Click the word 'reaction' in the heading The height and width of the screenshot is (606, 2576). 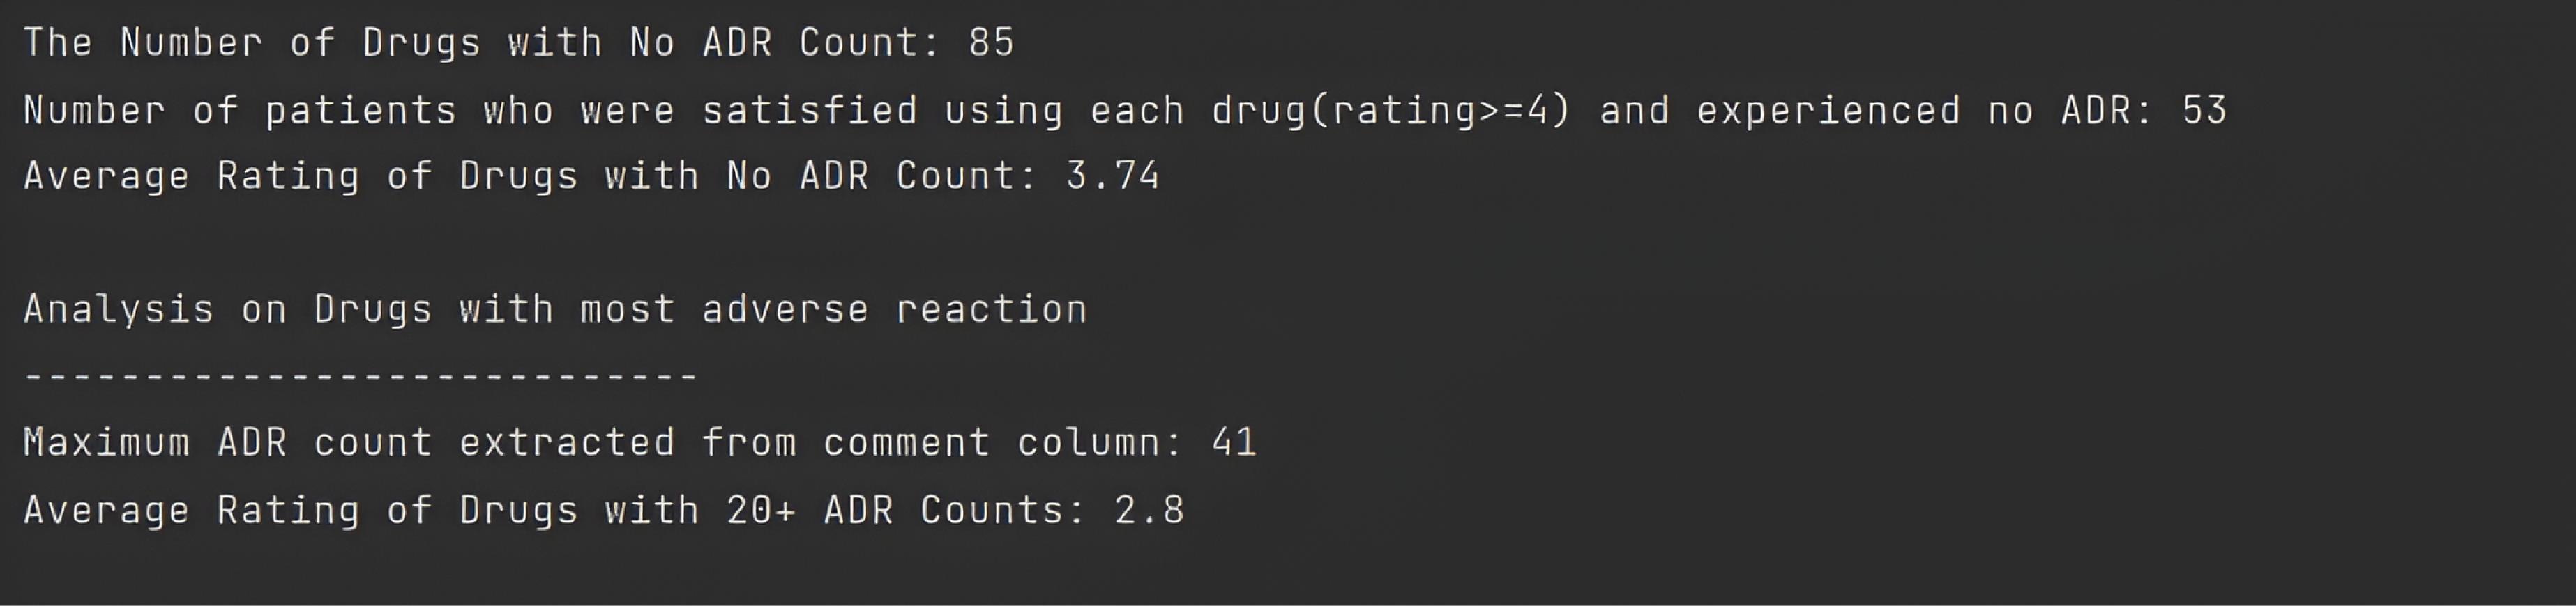coord(991,309)
